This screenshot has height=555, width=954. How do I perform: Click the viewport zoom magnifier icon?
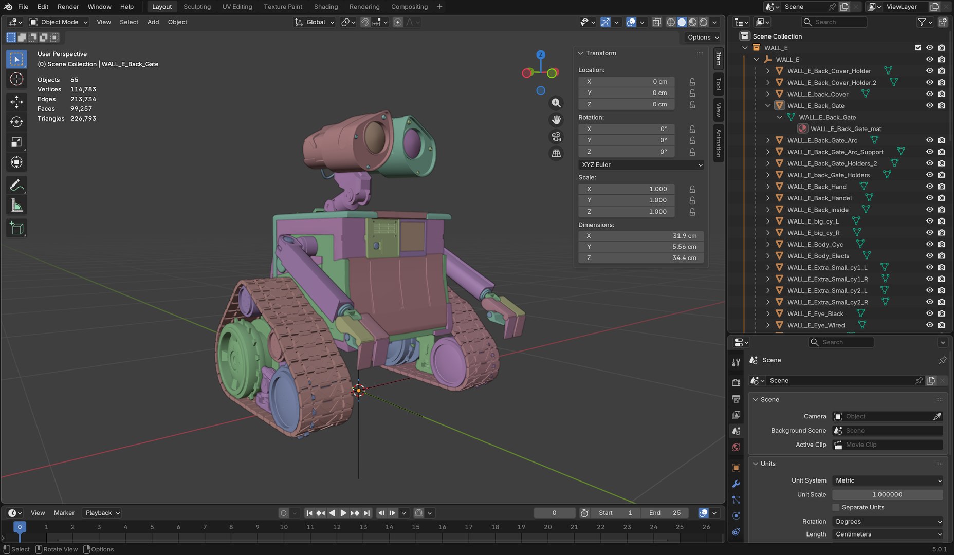pyautogui.click(x=556, y=103)
